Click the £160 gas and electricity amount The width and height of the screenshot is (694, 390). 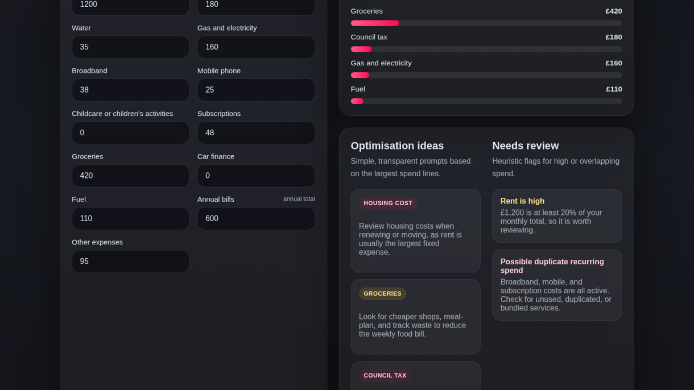pyautogui.click(x=614, y=63)
